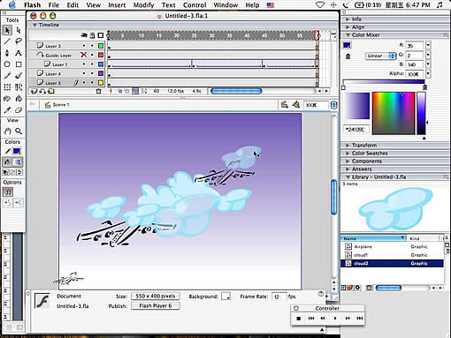The width and height of the screenshot is (451, 338).
Task: Click the Line tool
Action: click(7, 41)
